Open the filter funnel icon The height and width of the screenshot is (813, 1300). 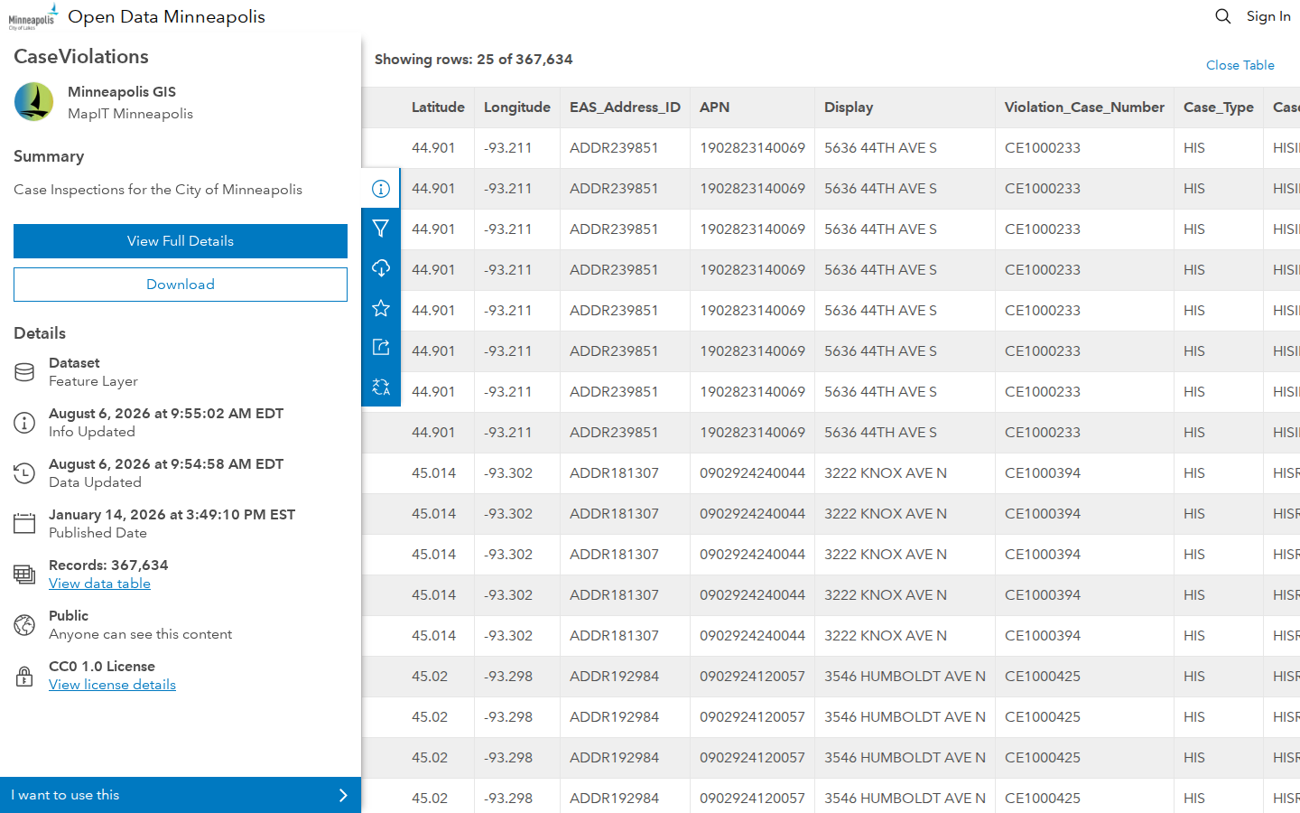click(381, 229)
